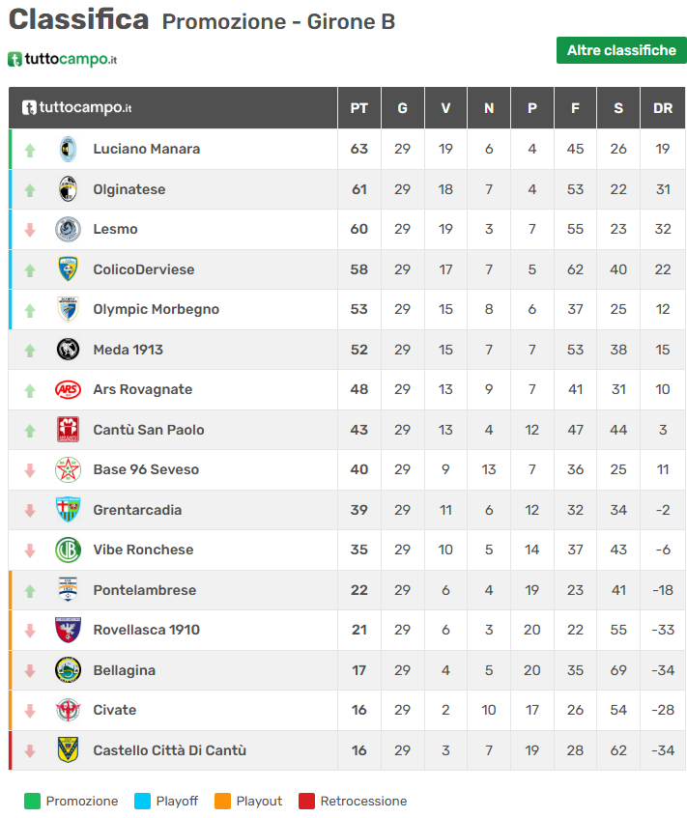This screenshot has width=687, height=818.
Task: Open the Grentarcadia team link
Action: (137, 510)
